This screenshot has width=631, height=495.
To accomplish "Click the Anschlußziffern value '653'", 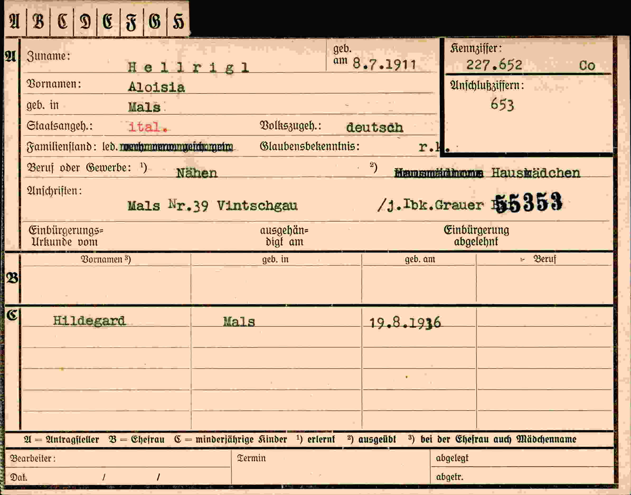I will point(502,104).
